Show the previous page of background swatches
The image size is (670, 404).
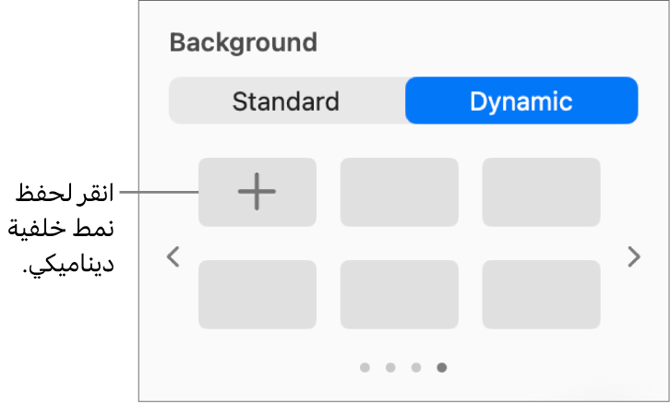[x=173, y=257]
